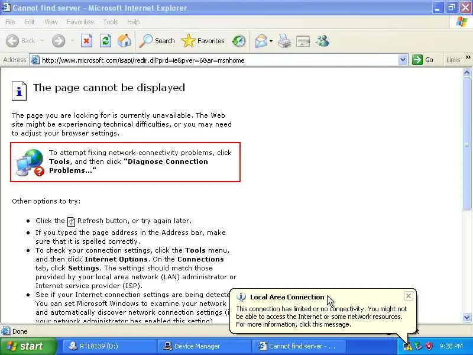This screenshot has height=355, width=473.
Task: Open the Messenger people icon
Action: 322,41
